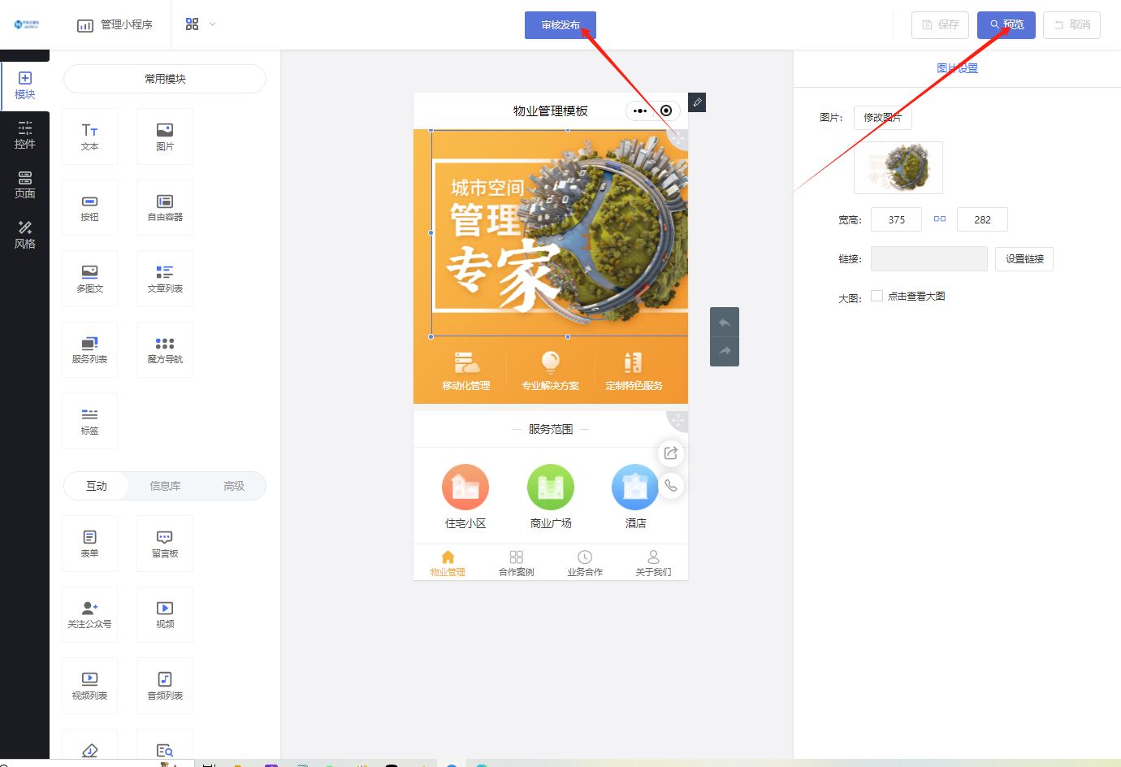Click the site logo at top left
1121x767 pixels.
(26, 24)
